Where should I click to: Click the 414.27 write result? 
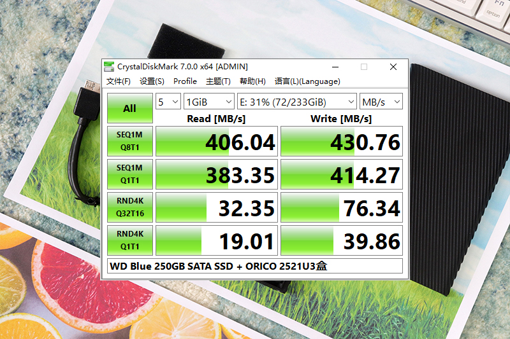point(342,174)
